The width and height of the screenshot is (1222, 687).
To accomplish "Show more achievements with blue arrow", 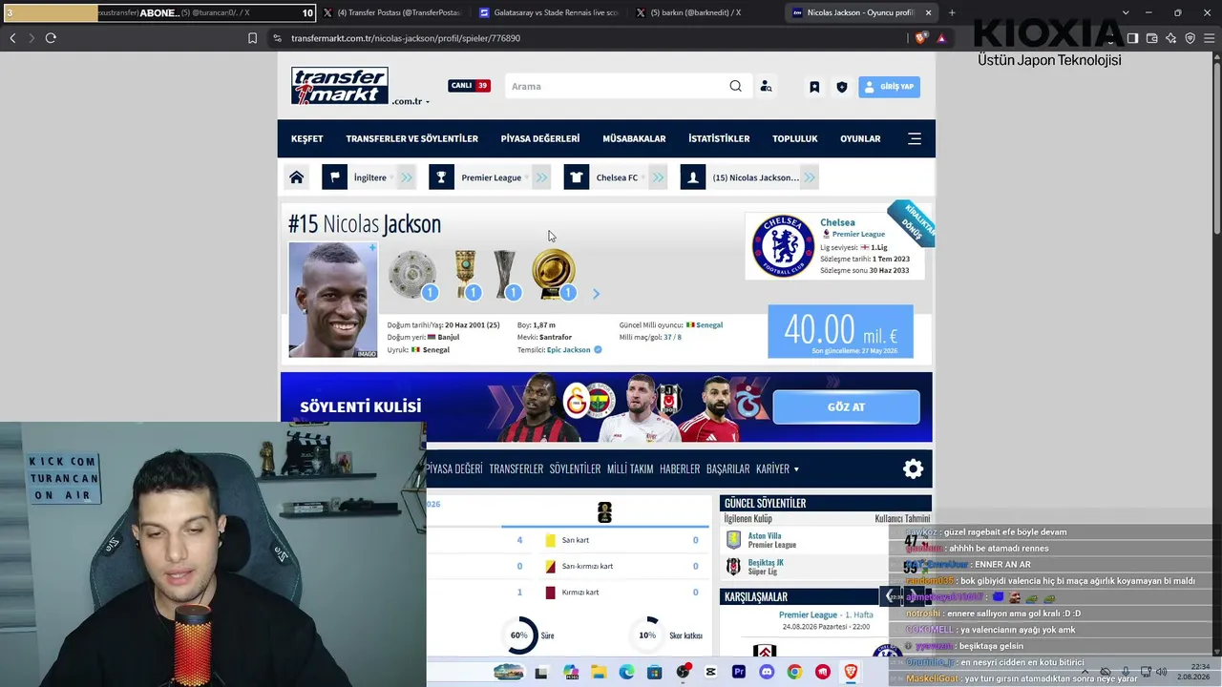I will [x=596, y=294].
